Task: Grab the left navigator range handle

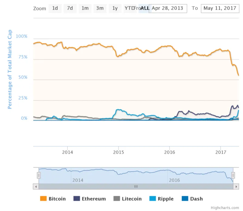Action: 39,175
